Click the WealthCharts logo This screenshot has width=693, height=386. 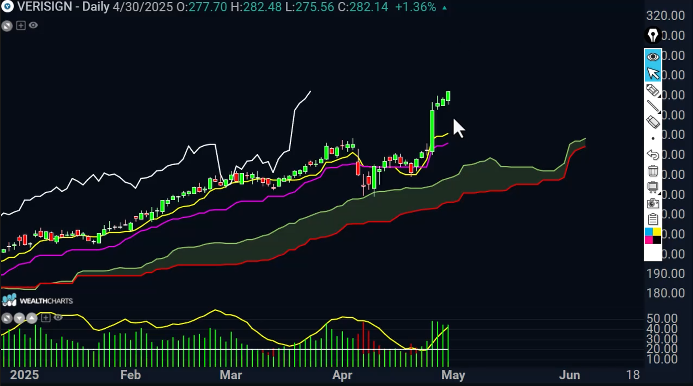click(38, 300)
